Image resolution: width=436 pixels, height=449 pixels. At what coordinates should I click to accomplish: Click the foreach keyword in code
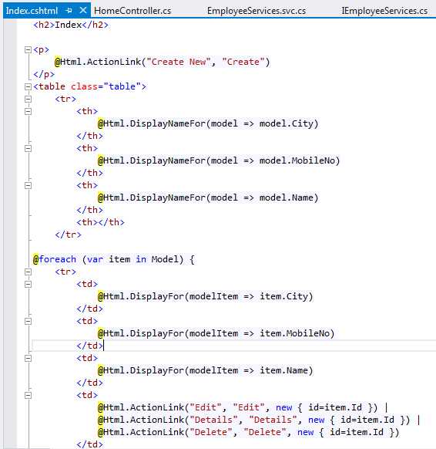(58, 259)
